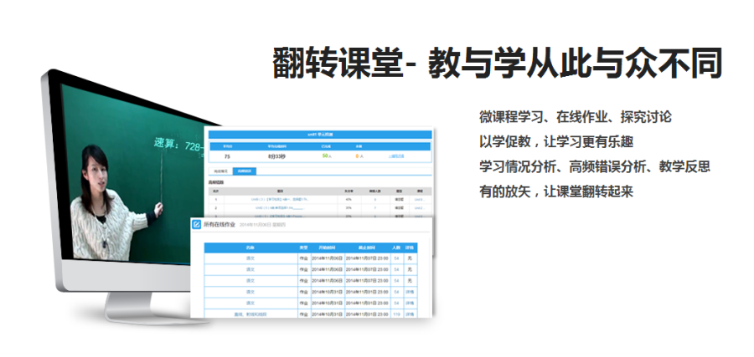Click the 名称 column header in homework table
Screen dimensions: 754x357
pos(250,248)
